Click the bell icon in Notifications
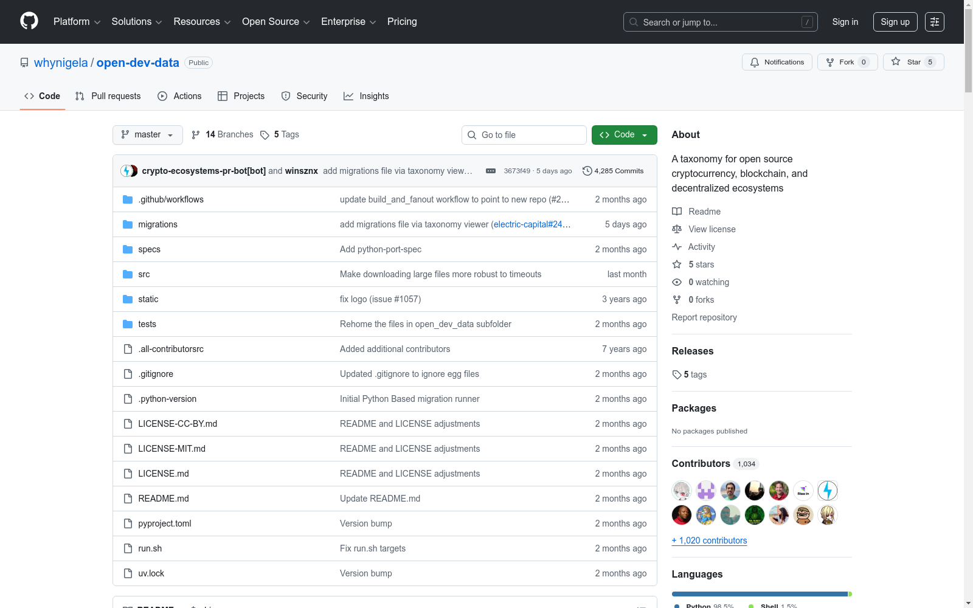The image size is (973, 608). tap(755, 62)
